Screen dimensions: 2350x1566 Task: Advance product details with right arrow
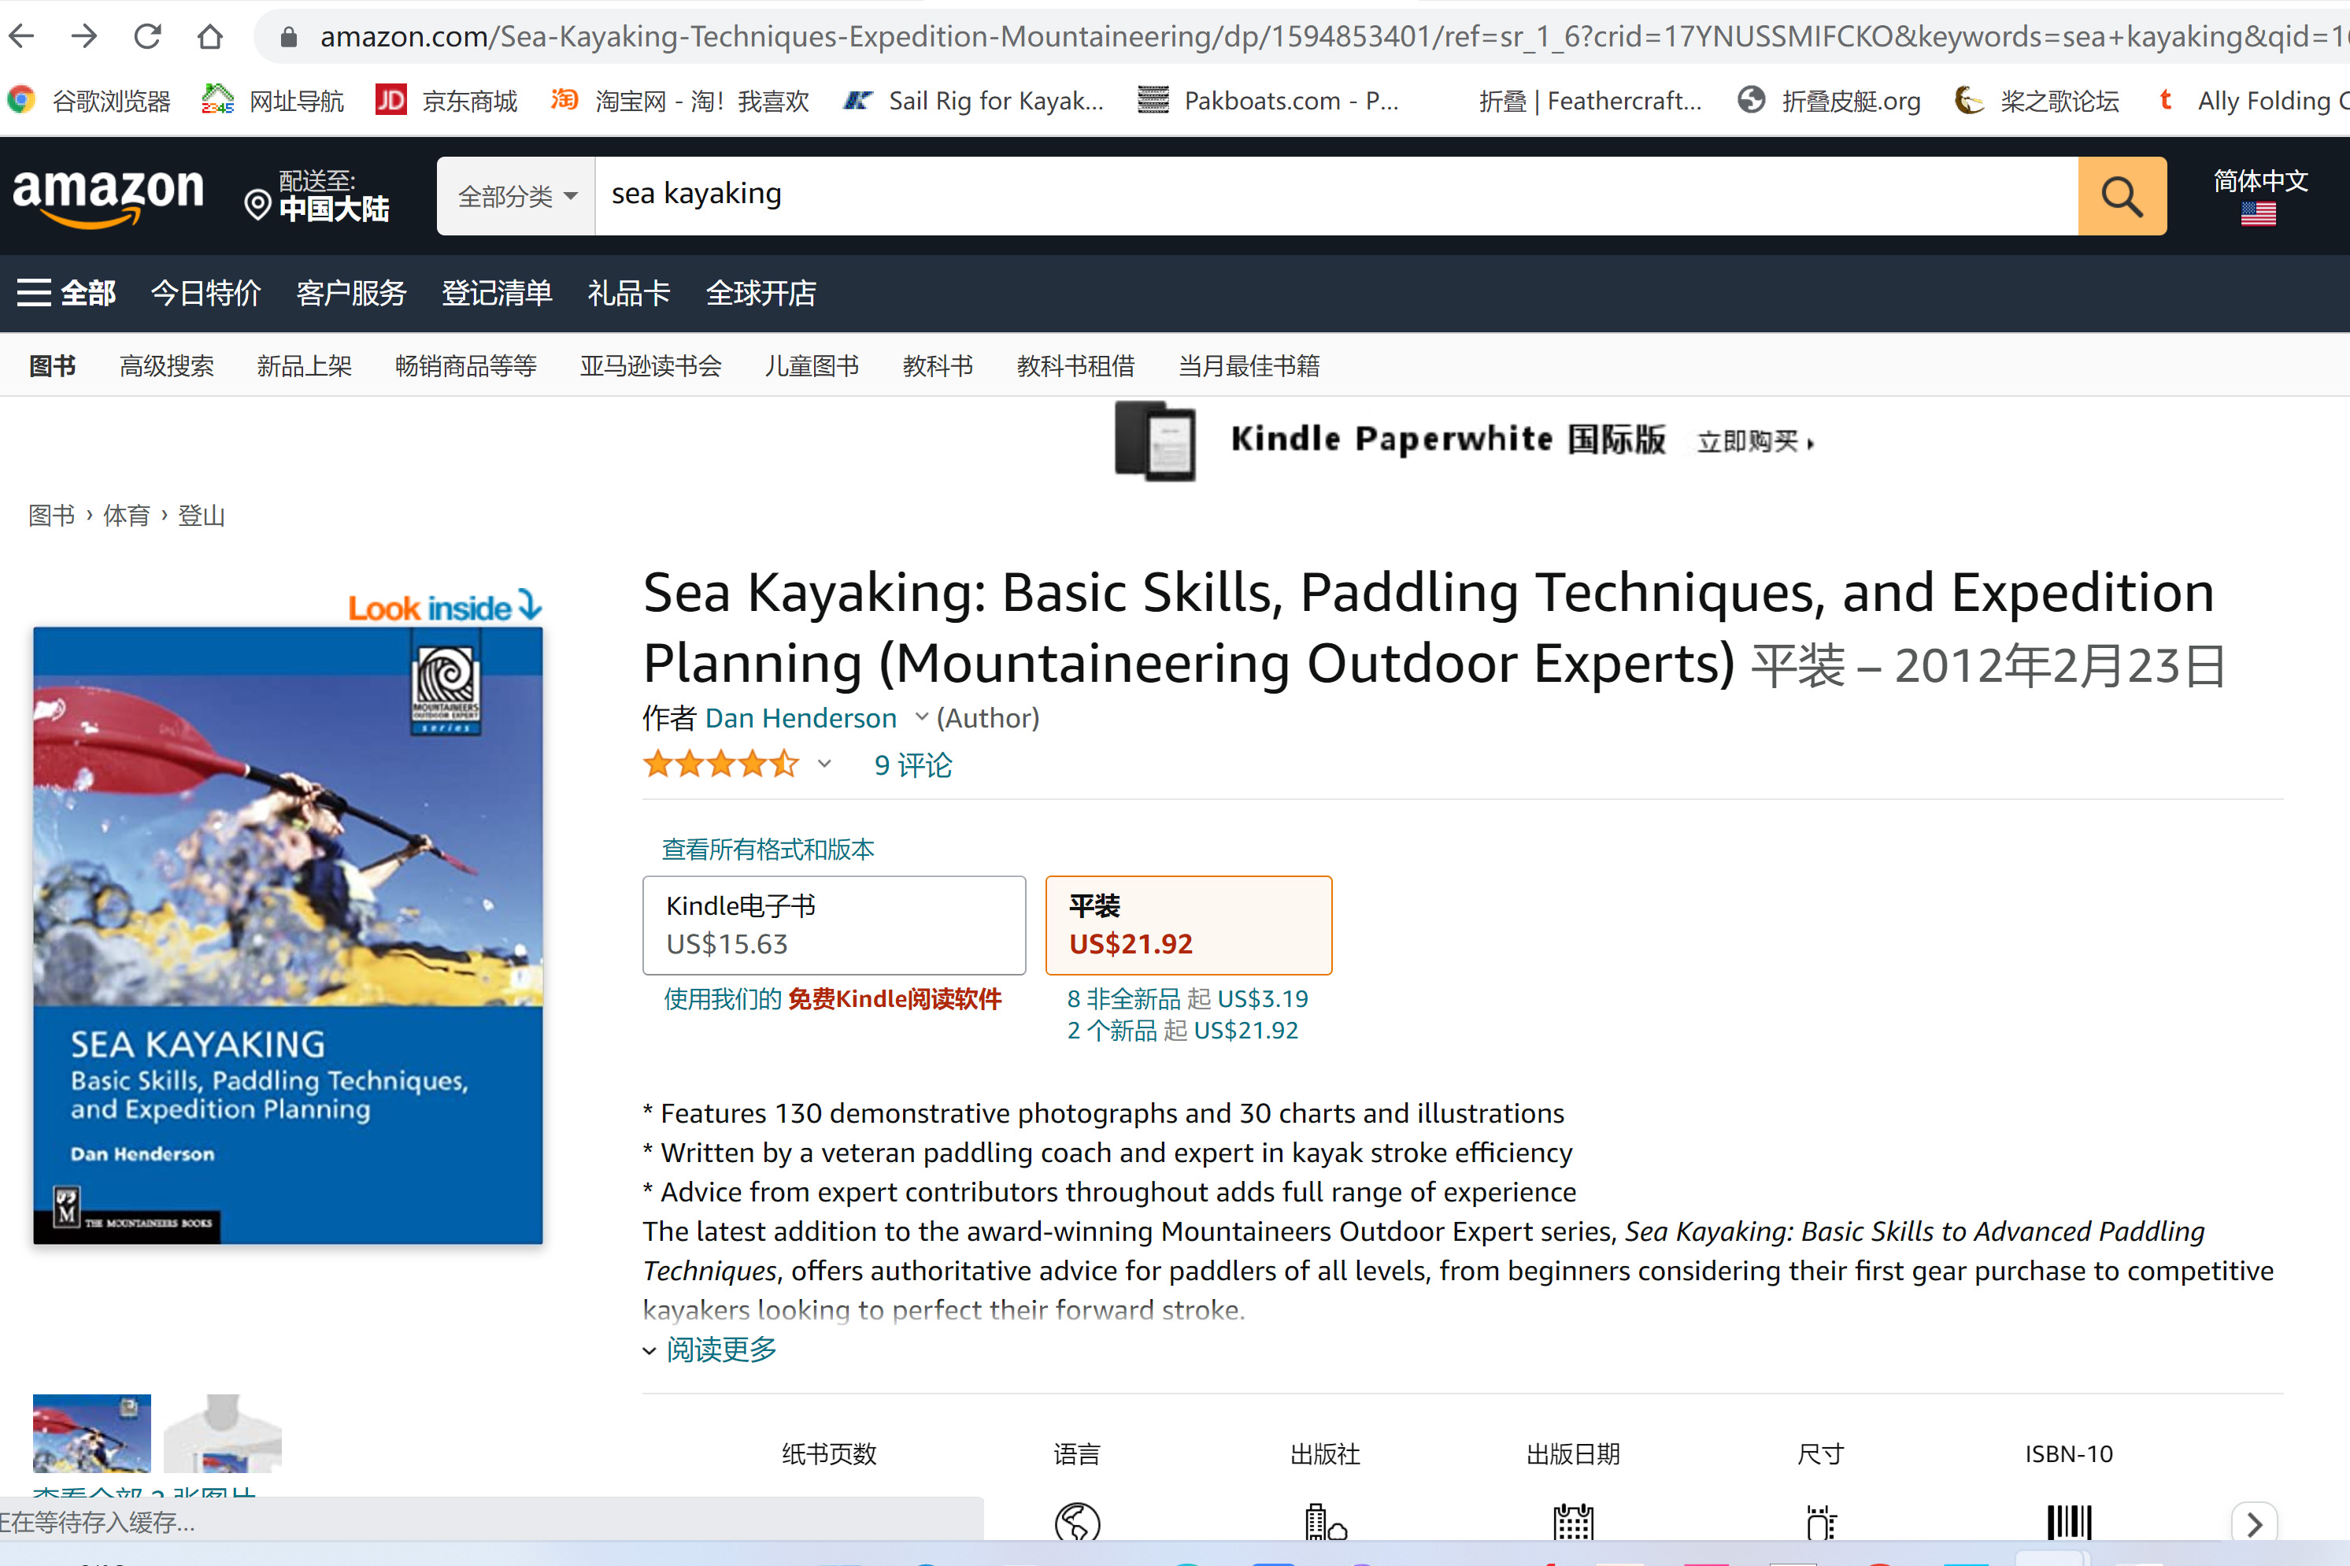point(2254,1524)
